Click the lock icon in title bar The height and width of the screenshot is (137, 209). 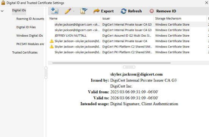click(3, 3)
